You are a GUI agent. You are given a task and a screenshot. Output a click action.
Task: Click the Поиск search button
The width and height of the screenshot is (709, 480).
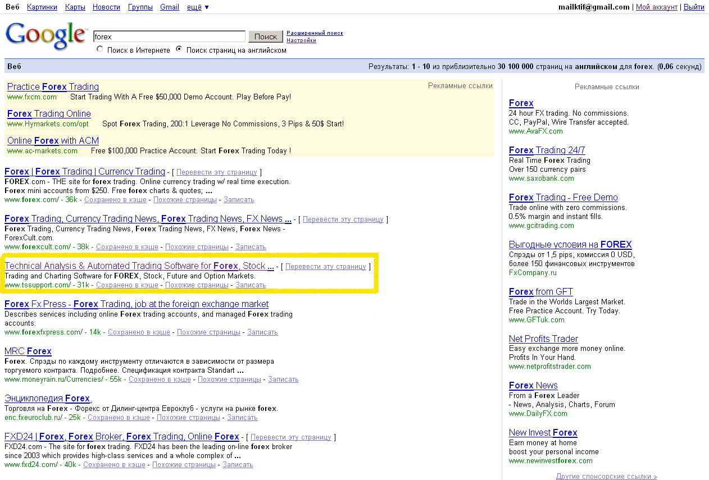tap(265, 36)
